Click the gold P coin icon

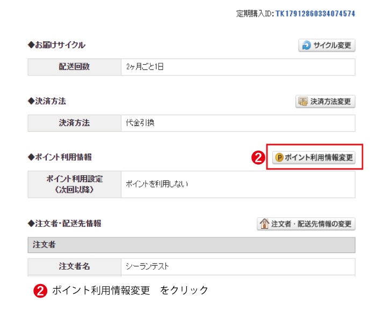(279, 158)
